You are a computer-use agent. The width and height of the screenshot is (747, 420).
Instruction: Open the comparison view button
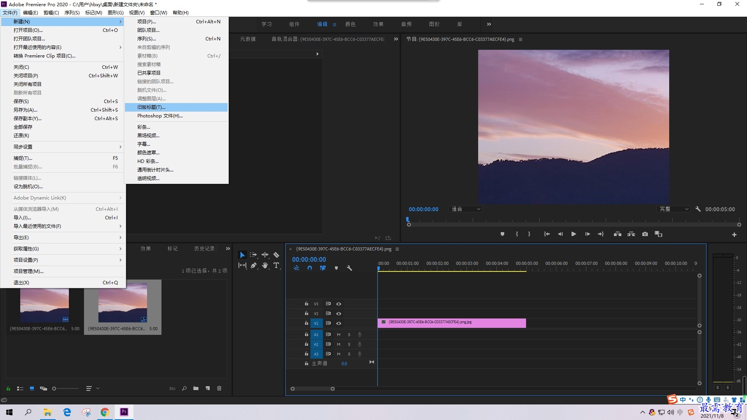(x=658, y=234)
